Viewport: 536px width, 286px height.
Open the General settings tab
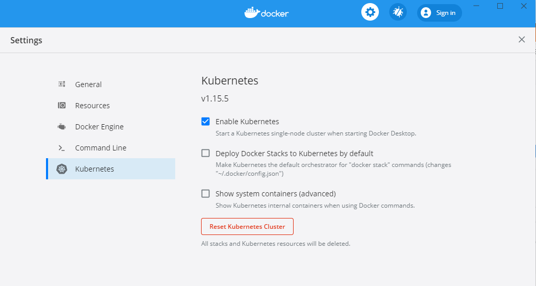(88, 85)
